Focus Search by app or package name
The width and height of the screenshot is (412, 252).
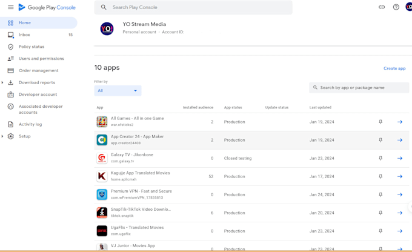[359, 88]
